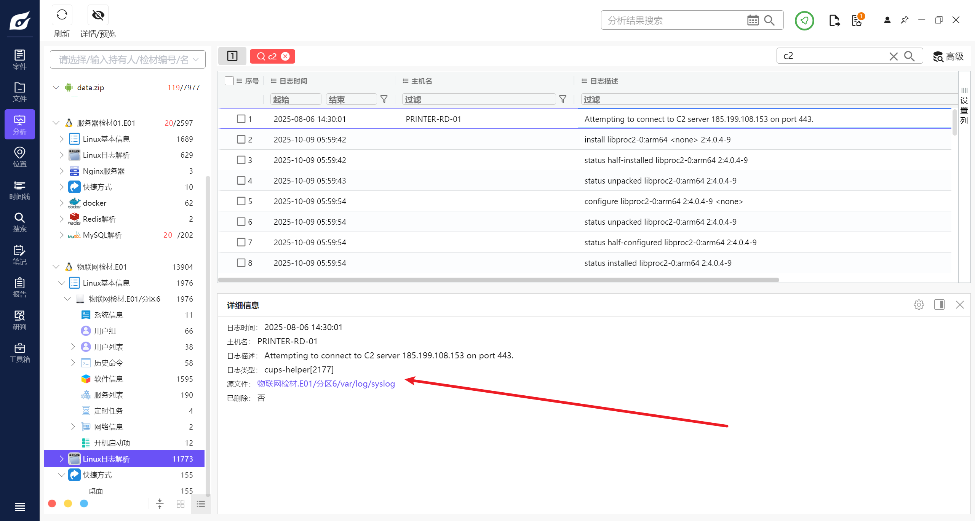Open the 研判 sidebar icon

coord(19,320)
